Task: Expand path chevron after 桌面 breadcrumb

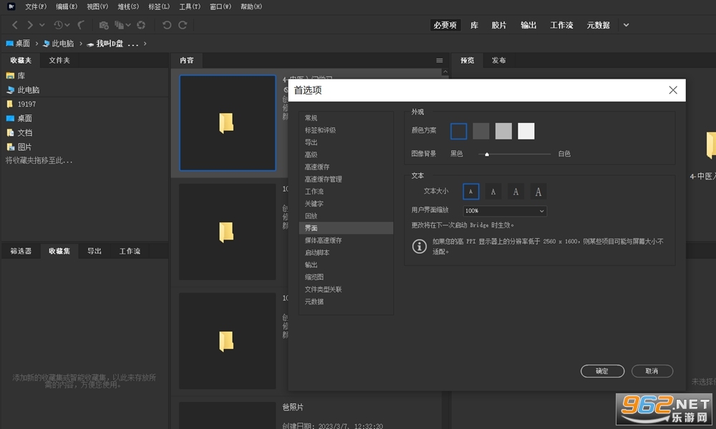Action: [x=37, y=44]
